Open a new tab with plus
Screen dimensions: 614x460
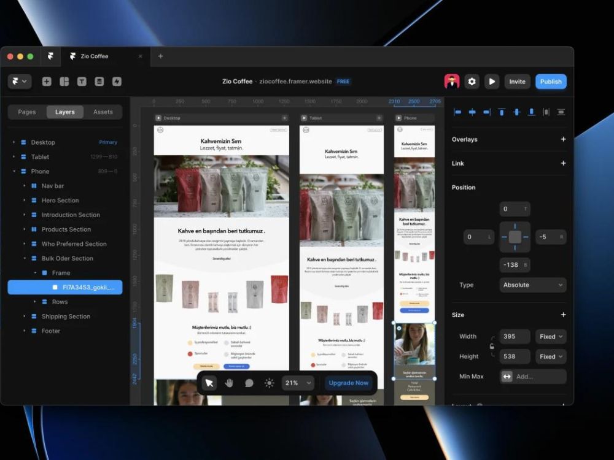(160, 56)
